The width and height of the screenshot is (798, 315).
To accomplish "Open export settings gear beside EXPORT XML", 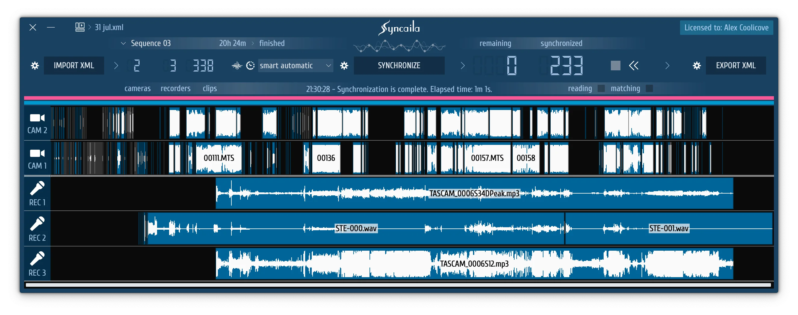I will click(697, 66).
